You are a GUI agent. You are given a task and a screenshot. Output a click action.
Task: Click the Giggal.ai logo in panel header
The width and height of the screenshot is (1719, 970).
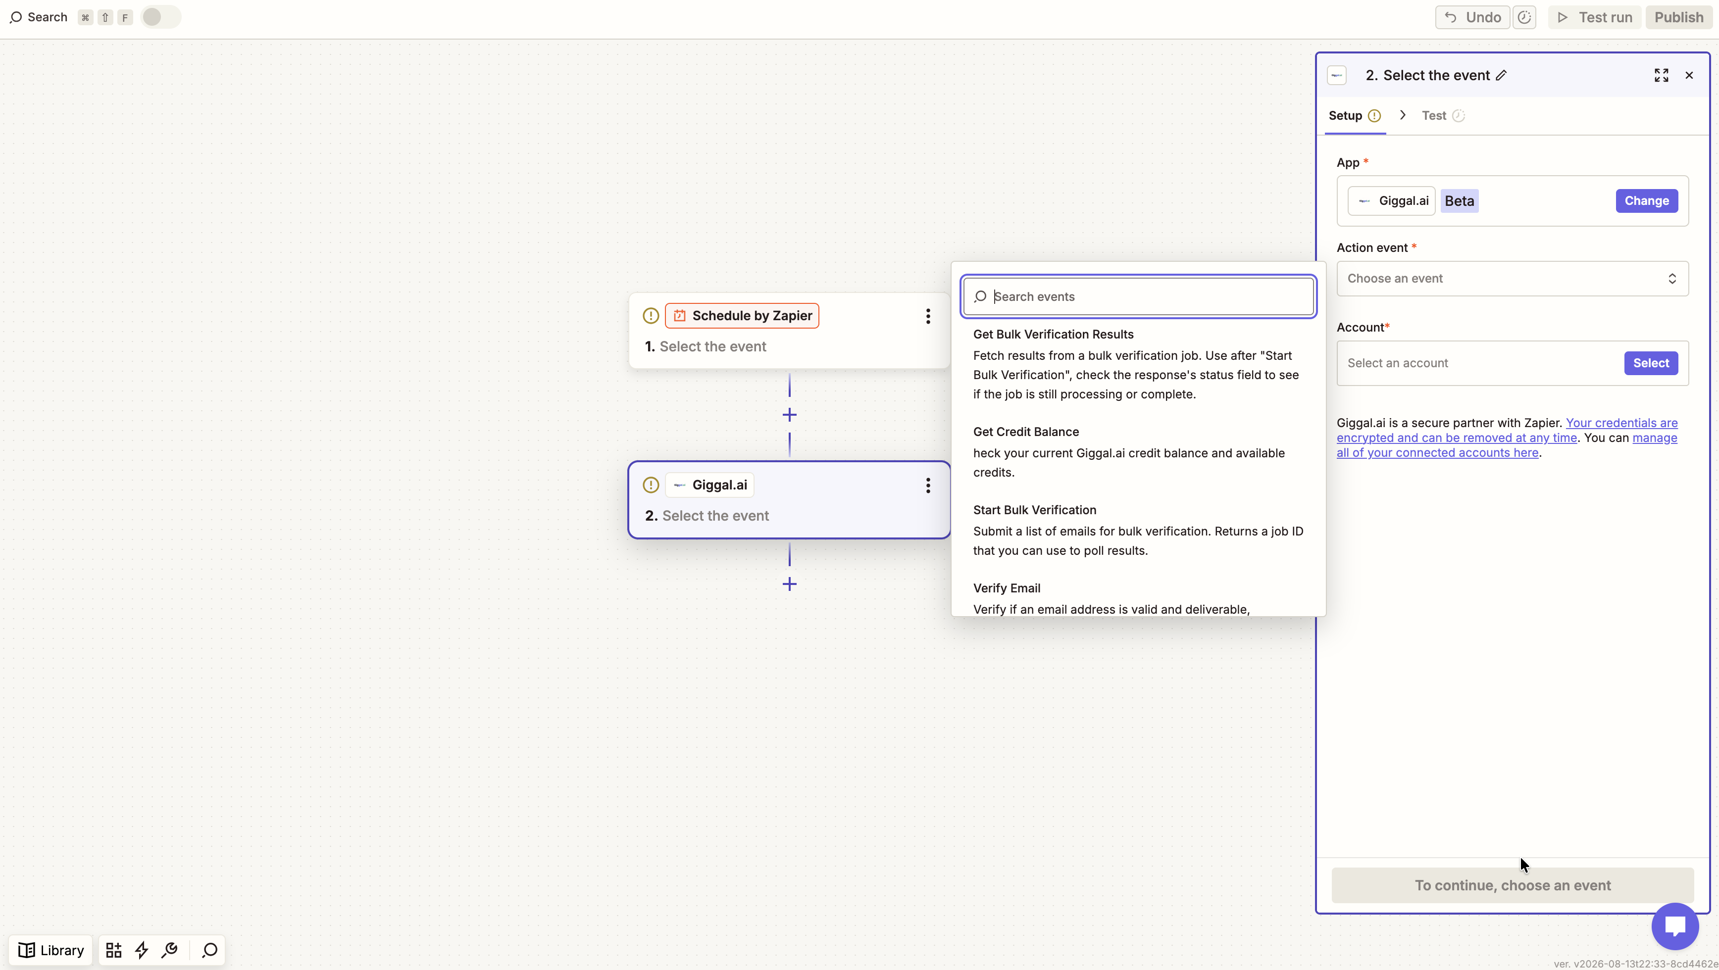point(1337,75)
